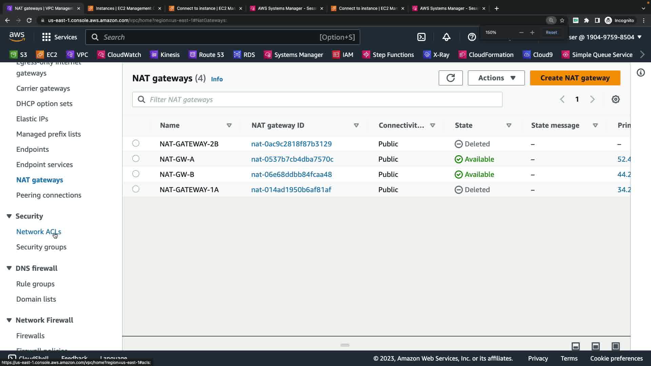
Task: Click the S3 shortcut in favorites bar
Action: (x=19, y=55)
